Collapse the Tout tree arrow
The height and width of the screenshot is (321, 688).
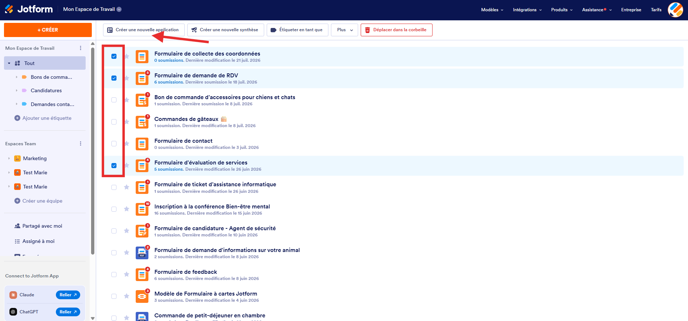pos(9,63)
